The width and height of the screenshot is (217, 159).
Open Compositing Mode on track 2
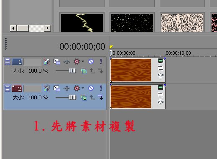pyautogui.click(x=84, y=98)
